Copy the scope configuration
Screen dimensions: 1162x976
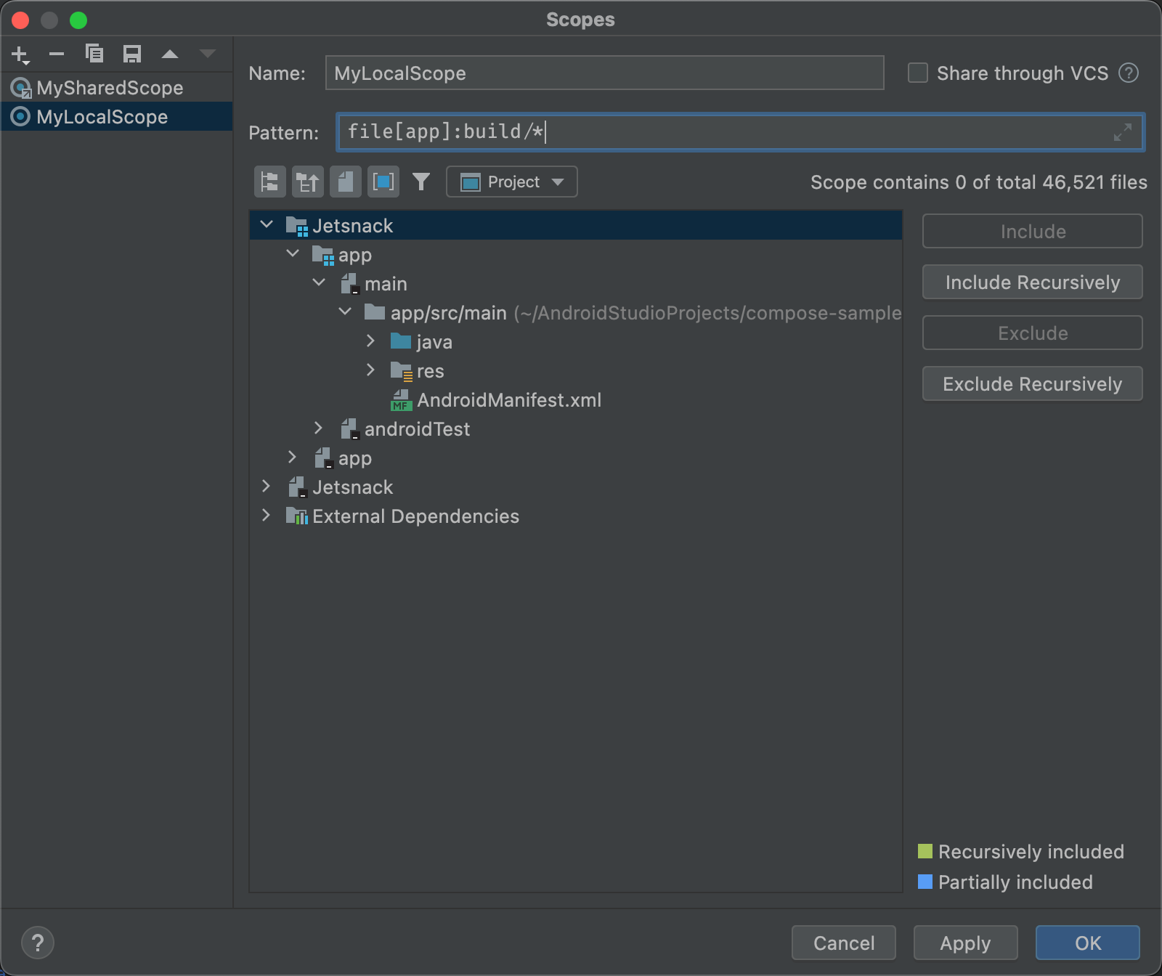(94, 54)
